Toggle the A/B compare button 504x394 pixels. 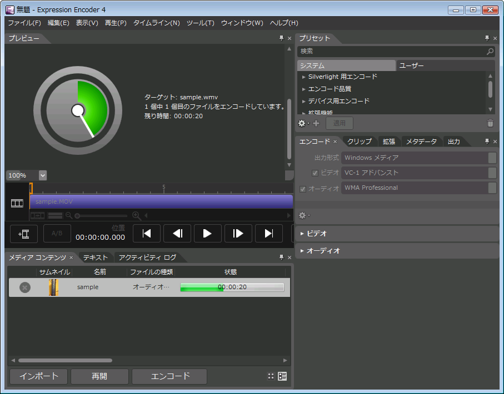coord(57,234)
